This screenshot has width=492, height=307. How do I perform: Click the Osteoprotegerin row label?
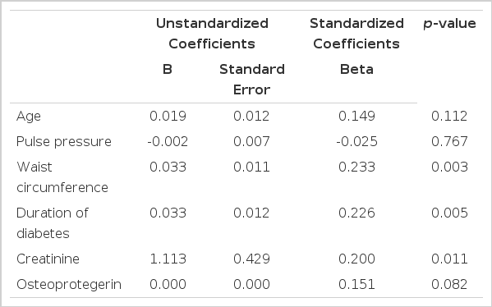69,285
